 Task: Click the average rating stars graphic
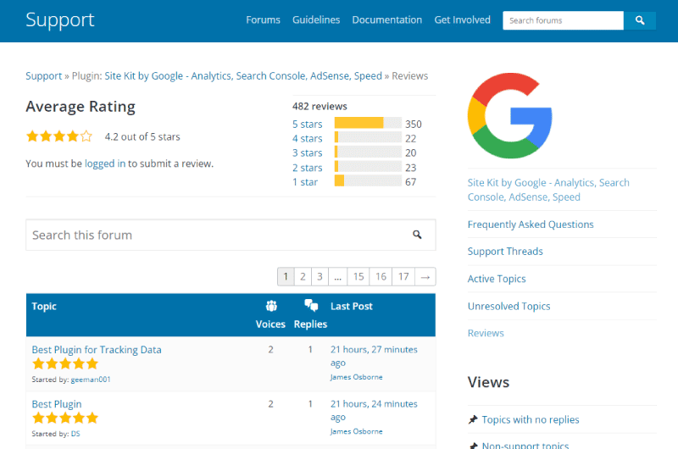tap(59, 136)
